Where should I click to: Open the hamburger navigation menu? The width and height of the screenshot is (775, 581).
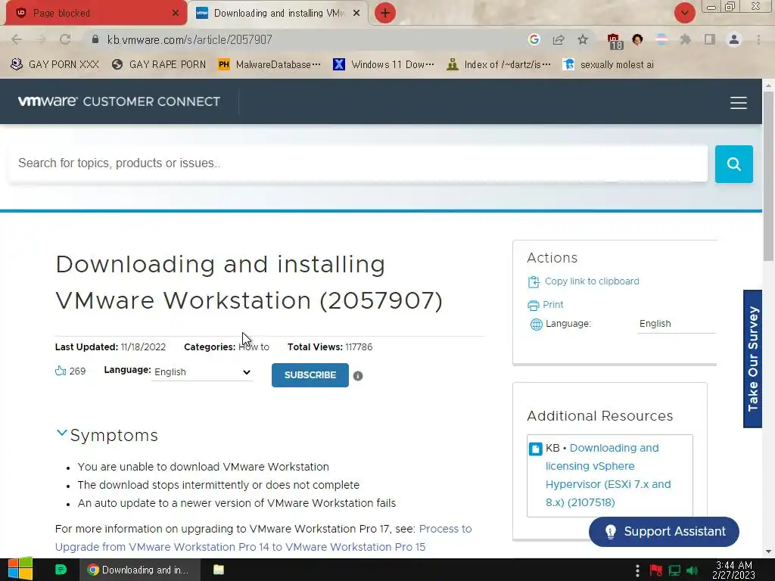point(739,103)
